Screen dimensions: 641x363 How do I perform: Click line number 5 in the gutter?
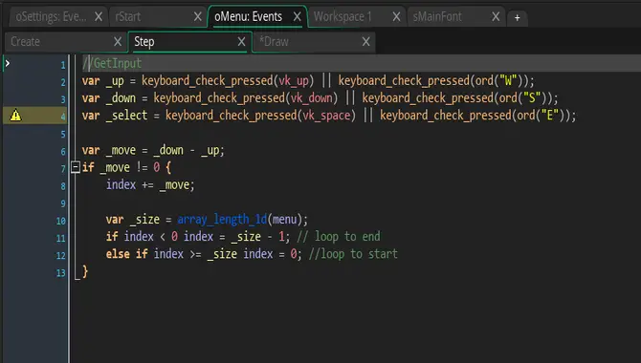pos(63,135)
